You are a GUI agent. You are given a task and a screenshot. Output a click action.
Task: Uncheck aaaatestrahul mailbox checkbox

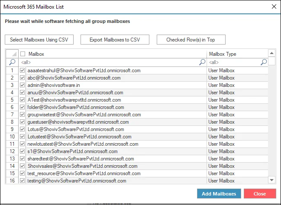pos(22,70)
